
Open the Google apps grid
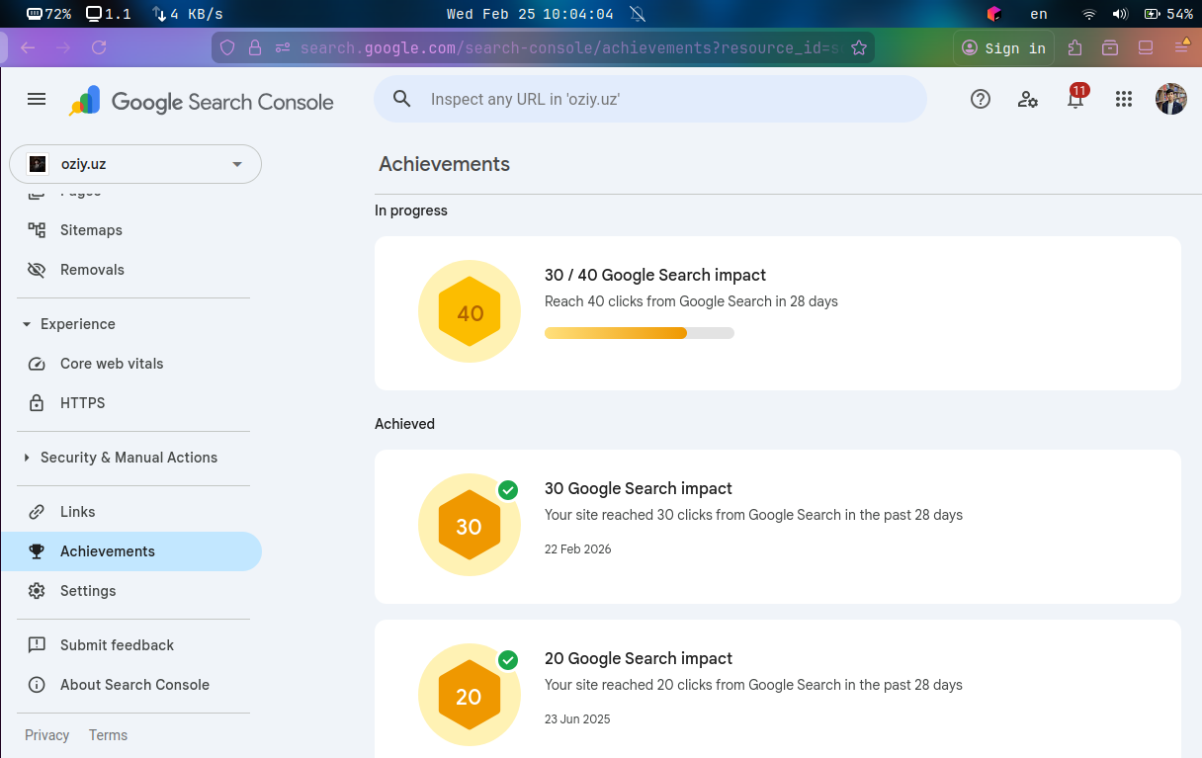(x=1123, y=99)
